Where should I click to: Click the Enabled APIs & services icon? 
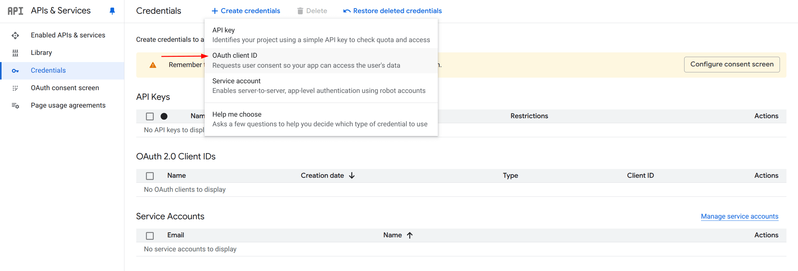click(x=15, y=35)
